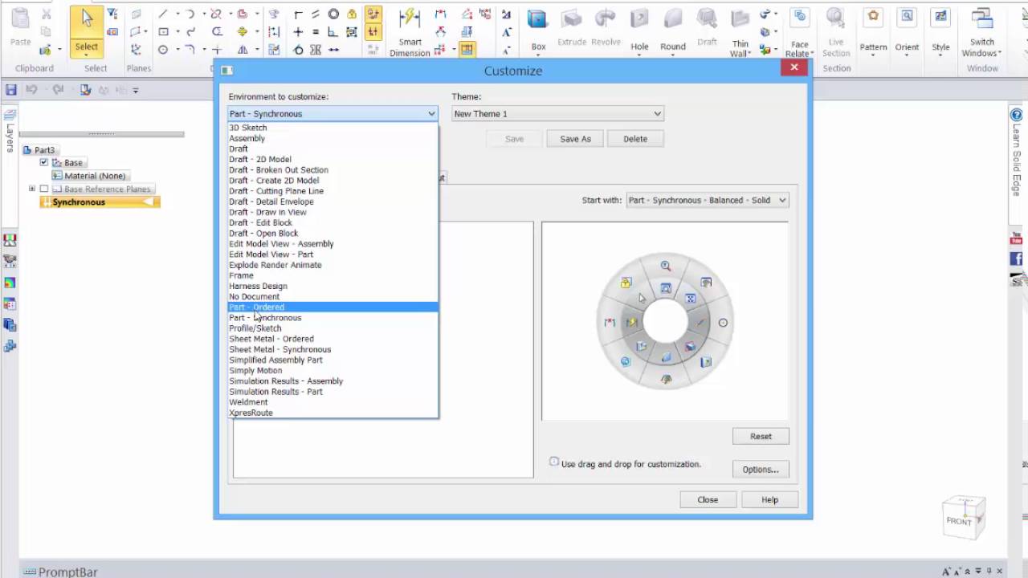
Task: Select the Rectangle sketch tool
Action: tap(163, 31)
